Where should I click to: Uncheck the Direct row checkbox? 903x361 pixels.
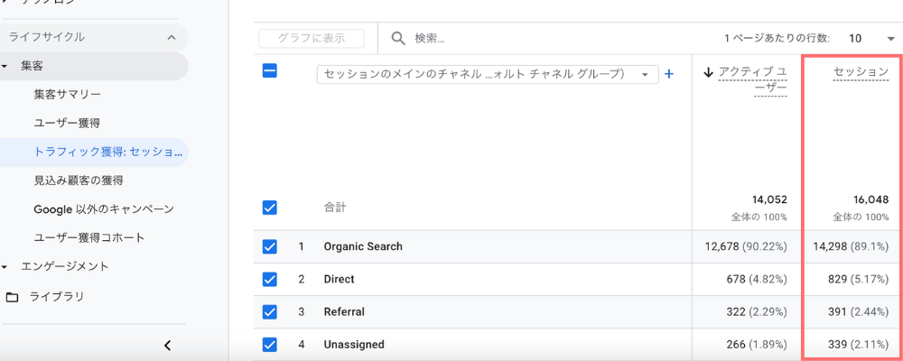(x=269, y=279)
